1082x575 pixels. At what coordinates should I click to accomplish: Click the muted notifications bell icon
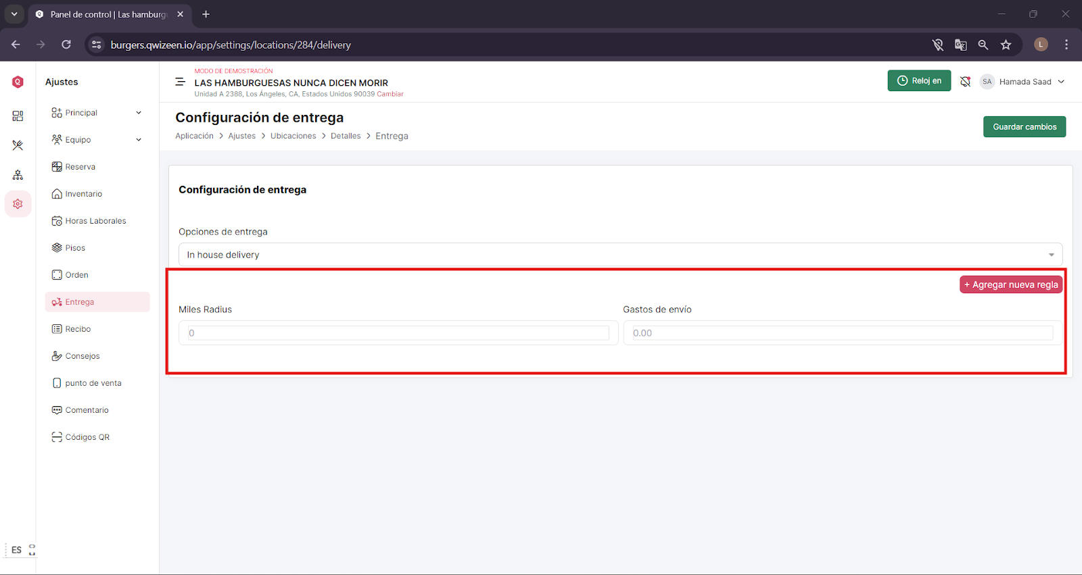965,82
